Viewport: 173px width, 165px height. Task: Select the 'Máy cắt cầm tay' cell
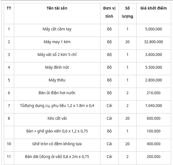57,29
